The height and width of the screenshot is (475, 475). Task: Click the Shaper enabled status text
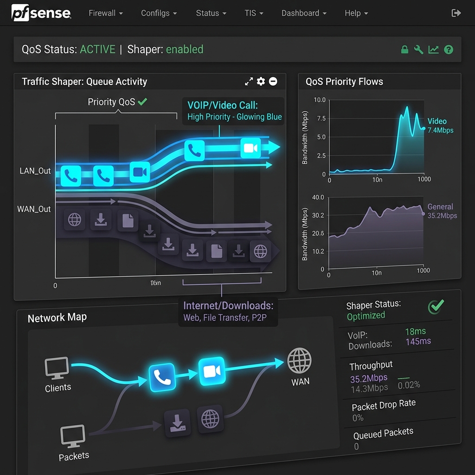point(185,49)
